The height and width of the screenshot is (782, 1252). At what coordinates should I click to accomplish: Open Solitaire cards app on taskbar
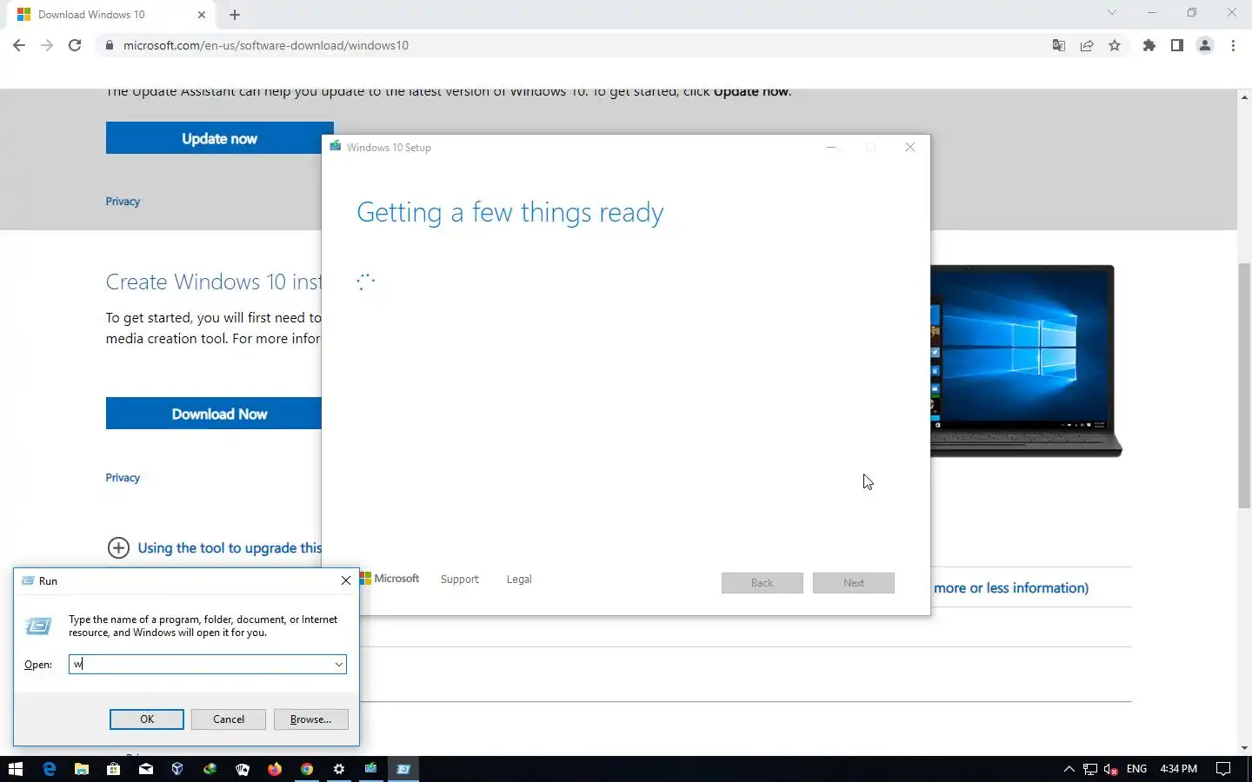pyautogui.click(x=242, y=769)
